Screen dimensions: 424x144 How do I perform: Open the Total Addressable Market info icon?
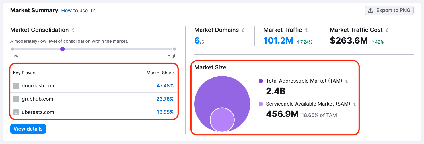pos(347,81)
